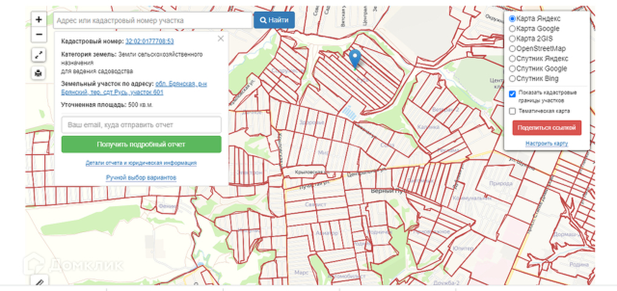
Task: Click Поделиться ссылкой red button
Action: pos(547,128)
